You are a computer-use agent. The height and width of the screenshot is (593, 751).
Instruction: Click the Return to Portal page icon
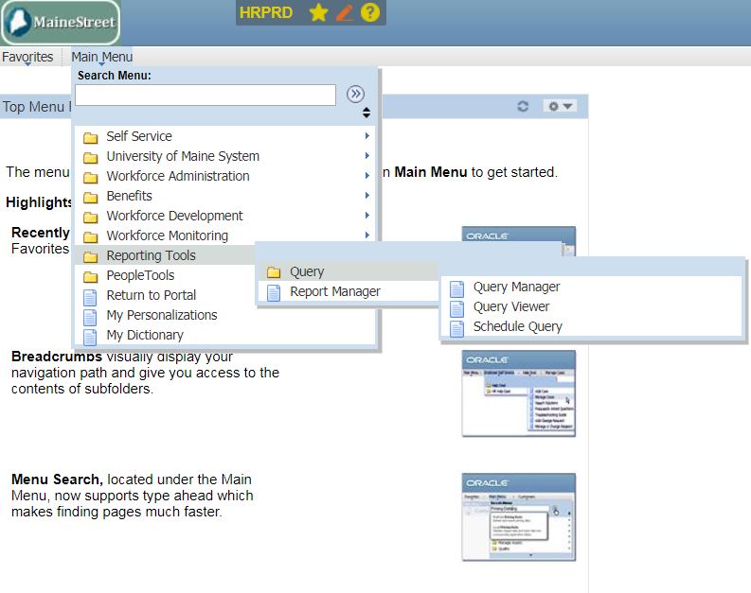[x=90, y=297]
